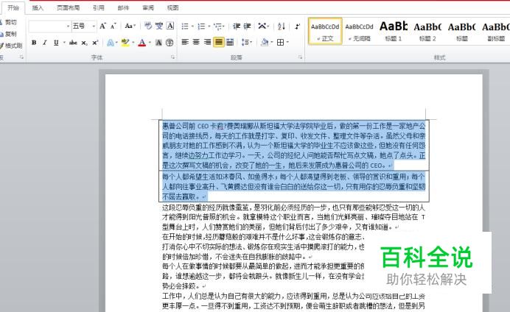The width and height of the screenshot is (510, 312).
Task: Expand the font color dropdown arrow
Action: 150,43
